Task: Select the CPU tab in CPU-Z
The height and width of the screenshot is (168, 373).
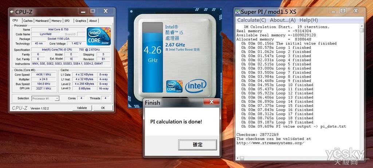Action: (15, 20)
